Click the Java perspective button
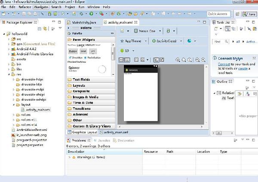The width and height of the screenshot is (258, 182). click(x=250, y=14)
